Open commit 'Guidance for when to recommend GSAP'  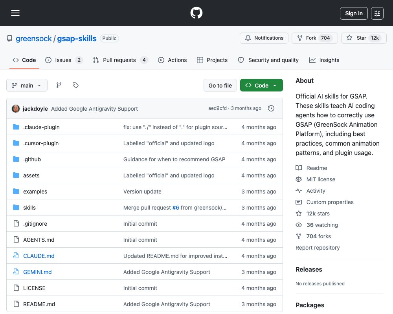[x=174, y=159]
